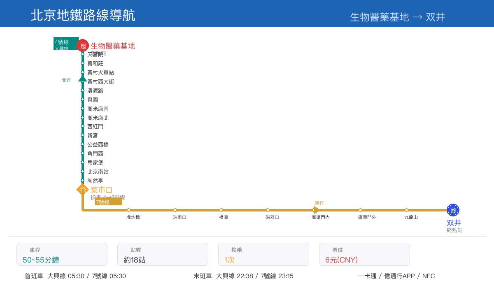Click the red 起 start station marker
Viewport: 494px width, 288px height.
(x=83, y=46)
